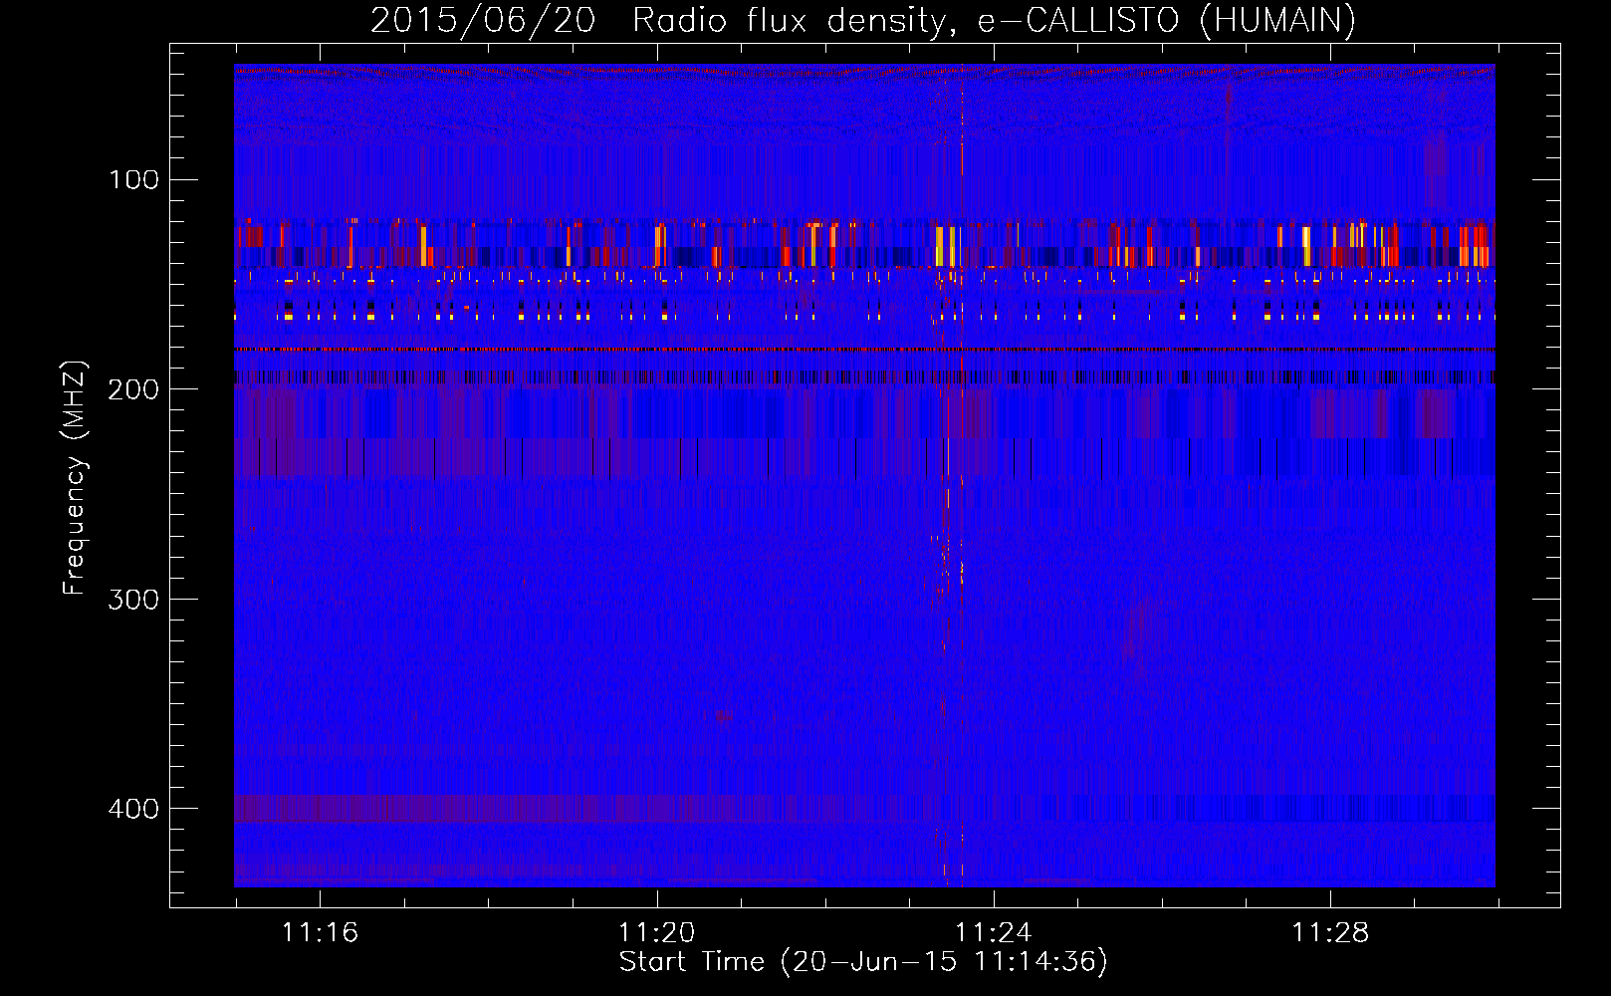Screen dimensions: 1611x996
Task: Click the plot title '2015/06/20 Radio flux density'
Action: click(x=862, y=20)
